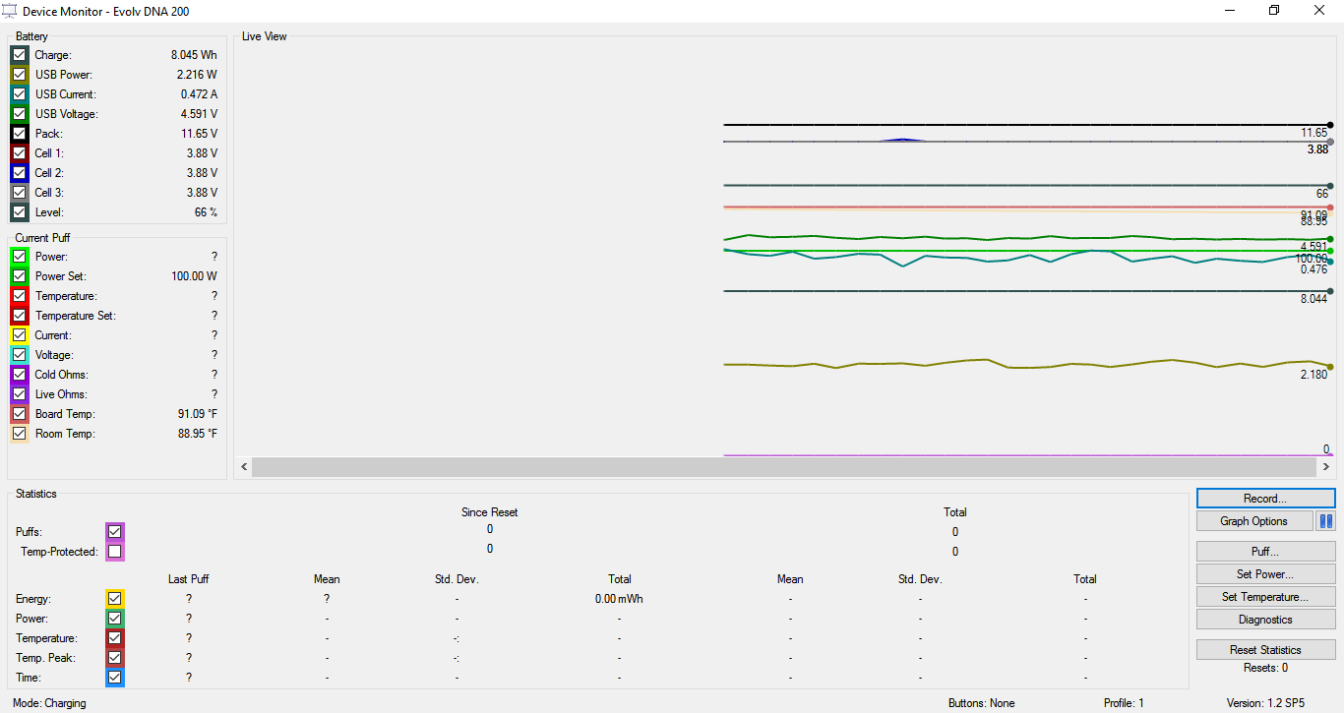Disable the Board Temp graph checkbox
The width and height of the screenshot is (1344, 713).
tap(20, 414)
